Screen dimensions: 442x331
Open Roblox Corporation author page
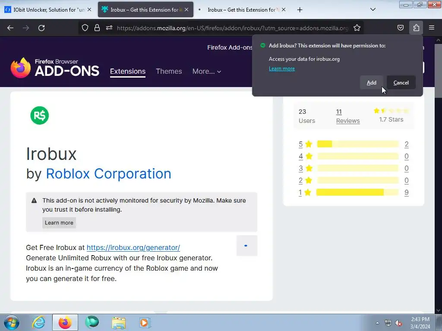[x=108, y=173]
